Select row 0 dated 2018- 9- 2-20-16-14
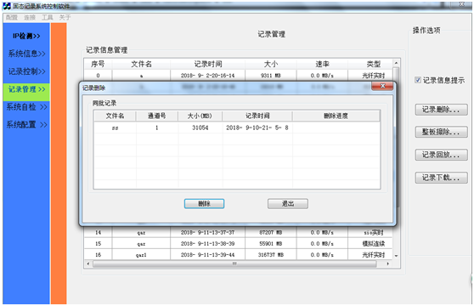474x306 pixels. pos(239,76)
